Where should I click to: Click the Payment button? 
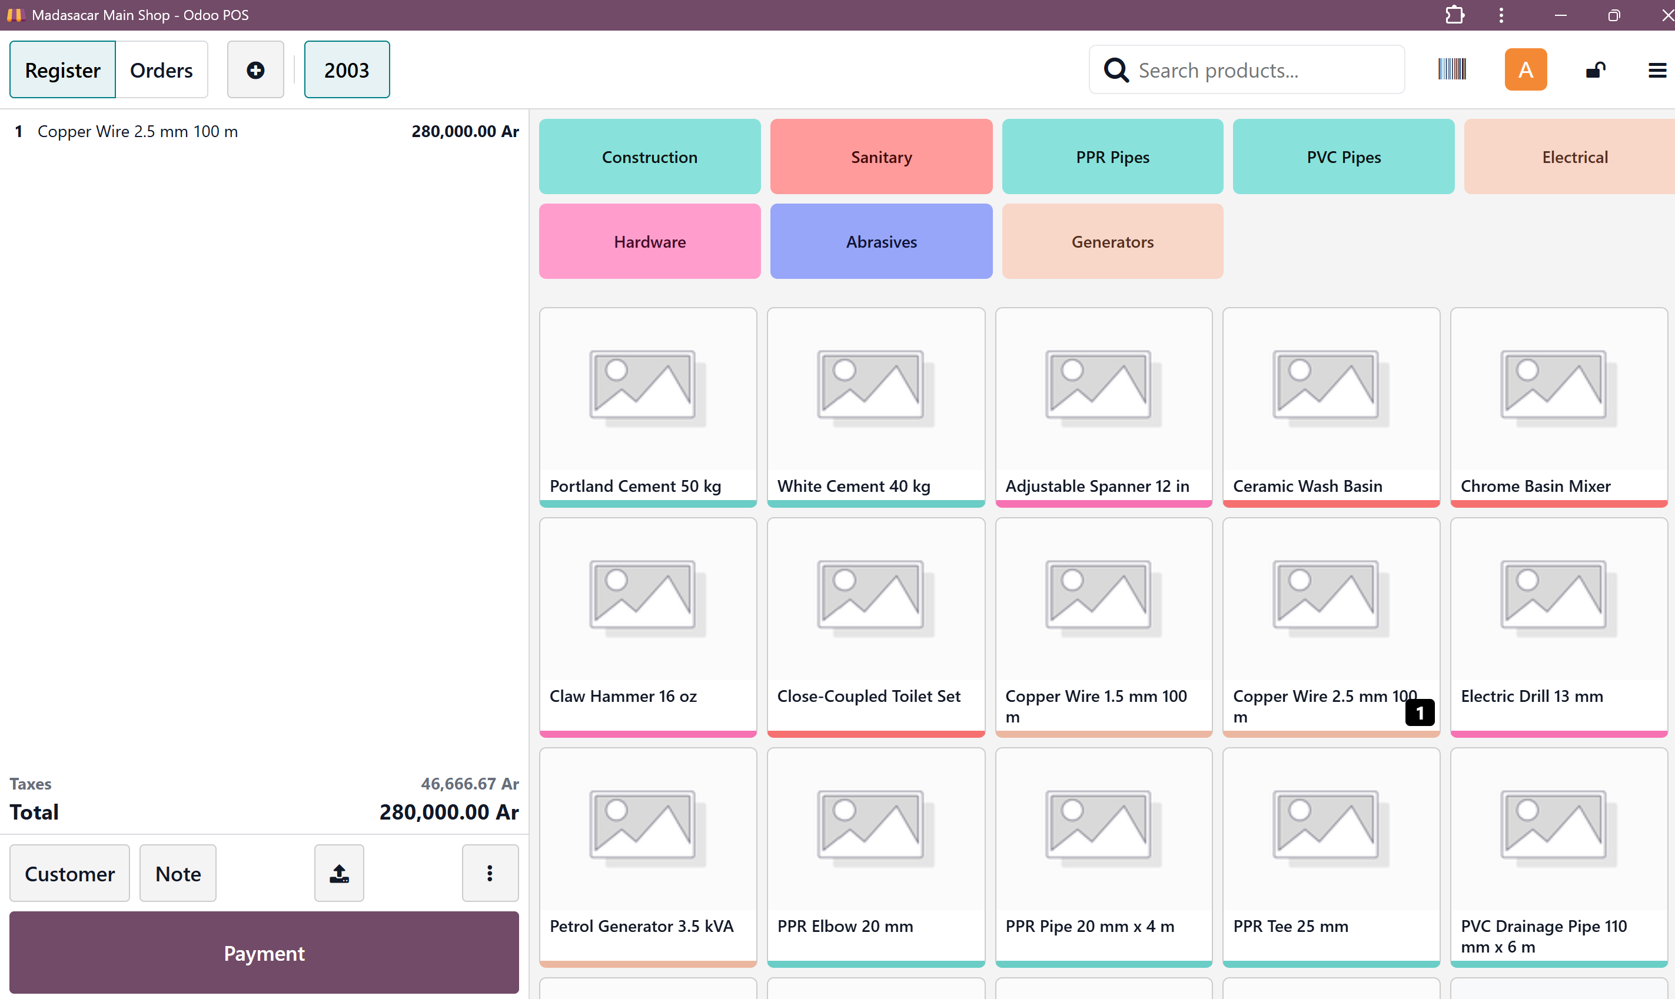click(264, 953)
